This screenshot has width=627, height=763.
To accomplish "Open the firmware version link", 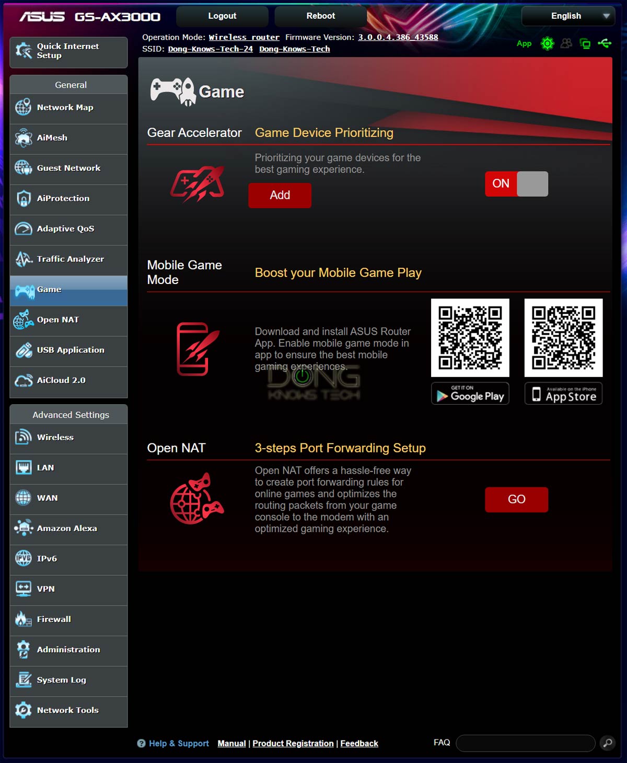I will (x=398, y=37).
